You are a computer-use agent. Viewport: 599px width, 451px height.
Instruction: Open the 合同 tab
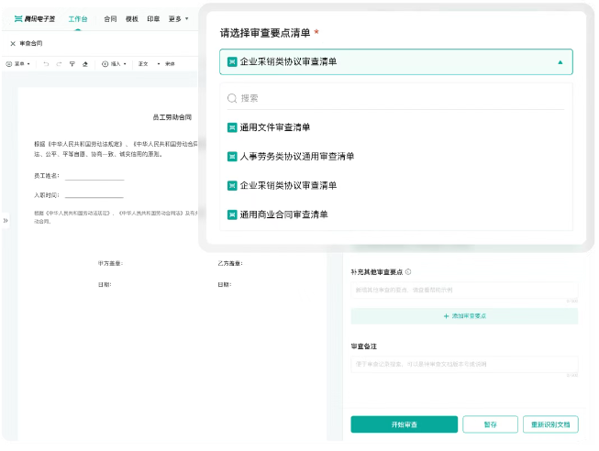110,18
